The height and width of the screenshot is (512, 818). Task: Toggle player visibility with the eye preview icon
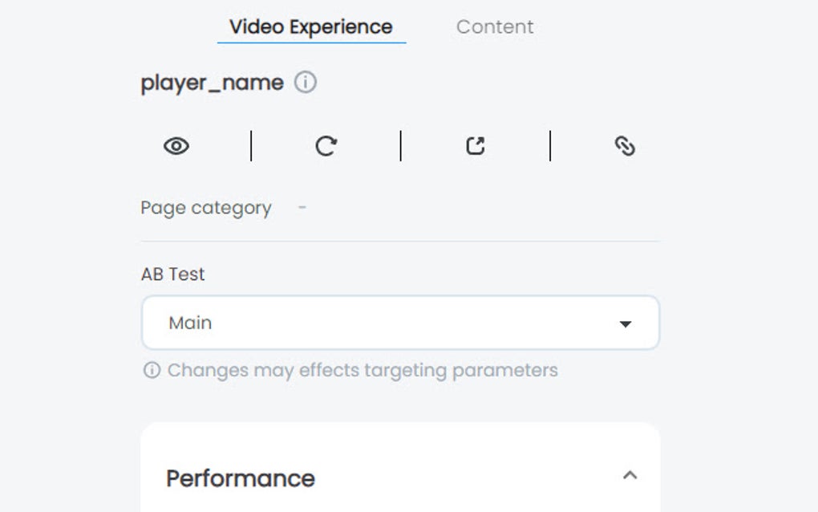coord(176,145)
